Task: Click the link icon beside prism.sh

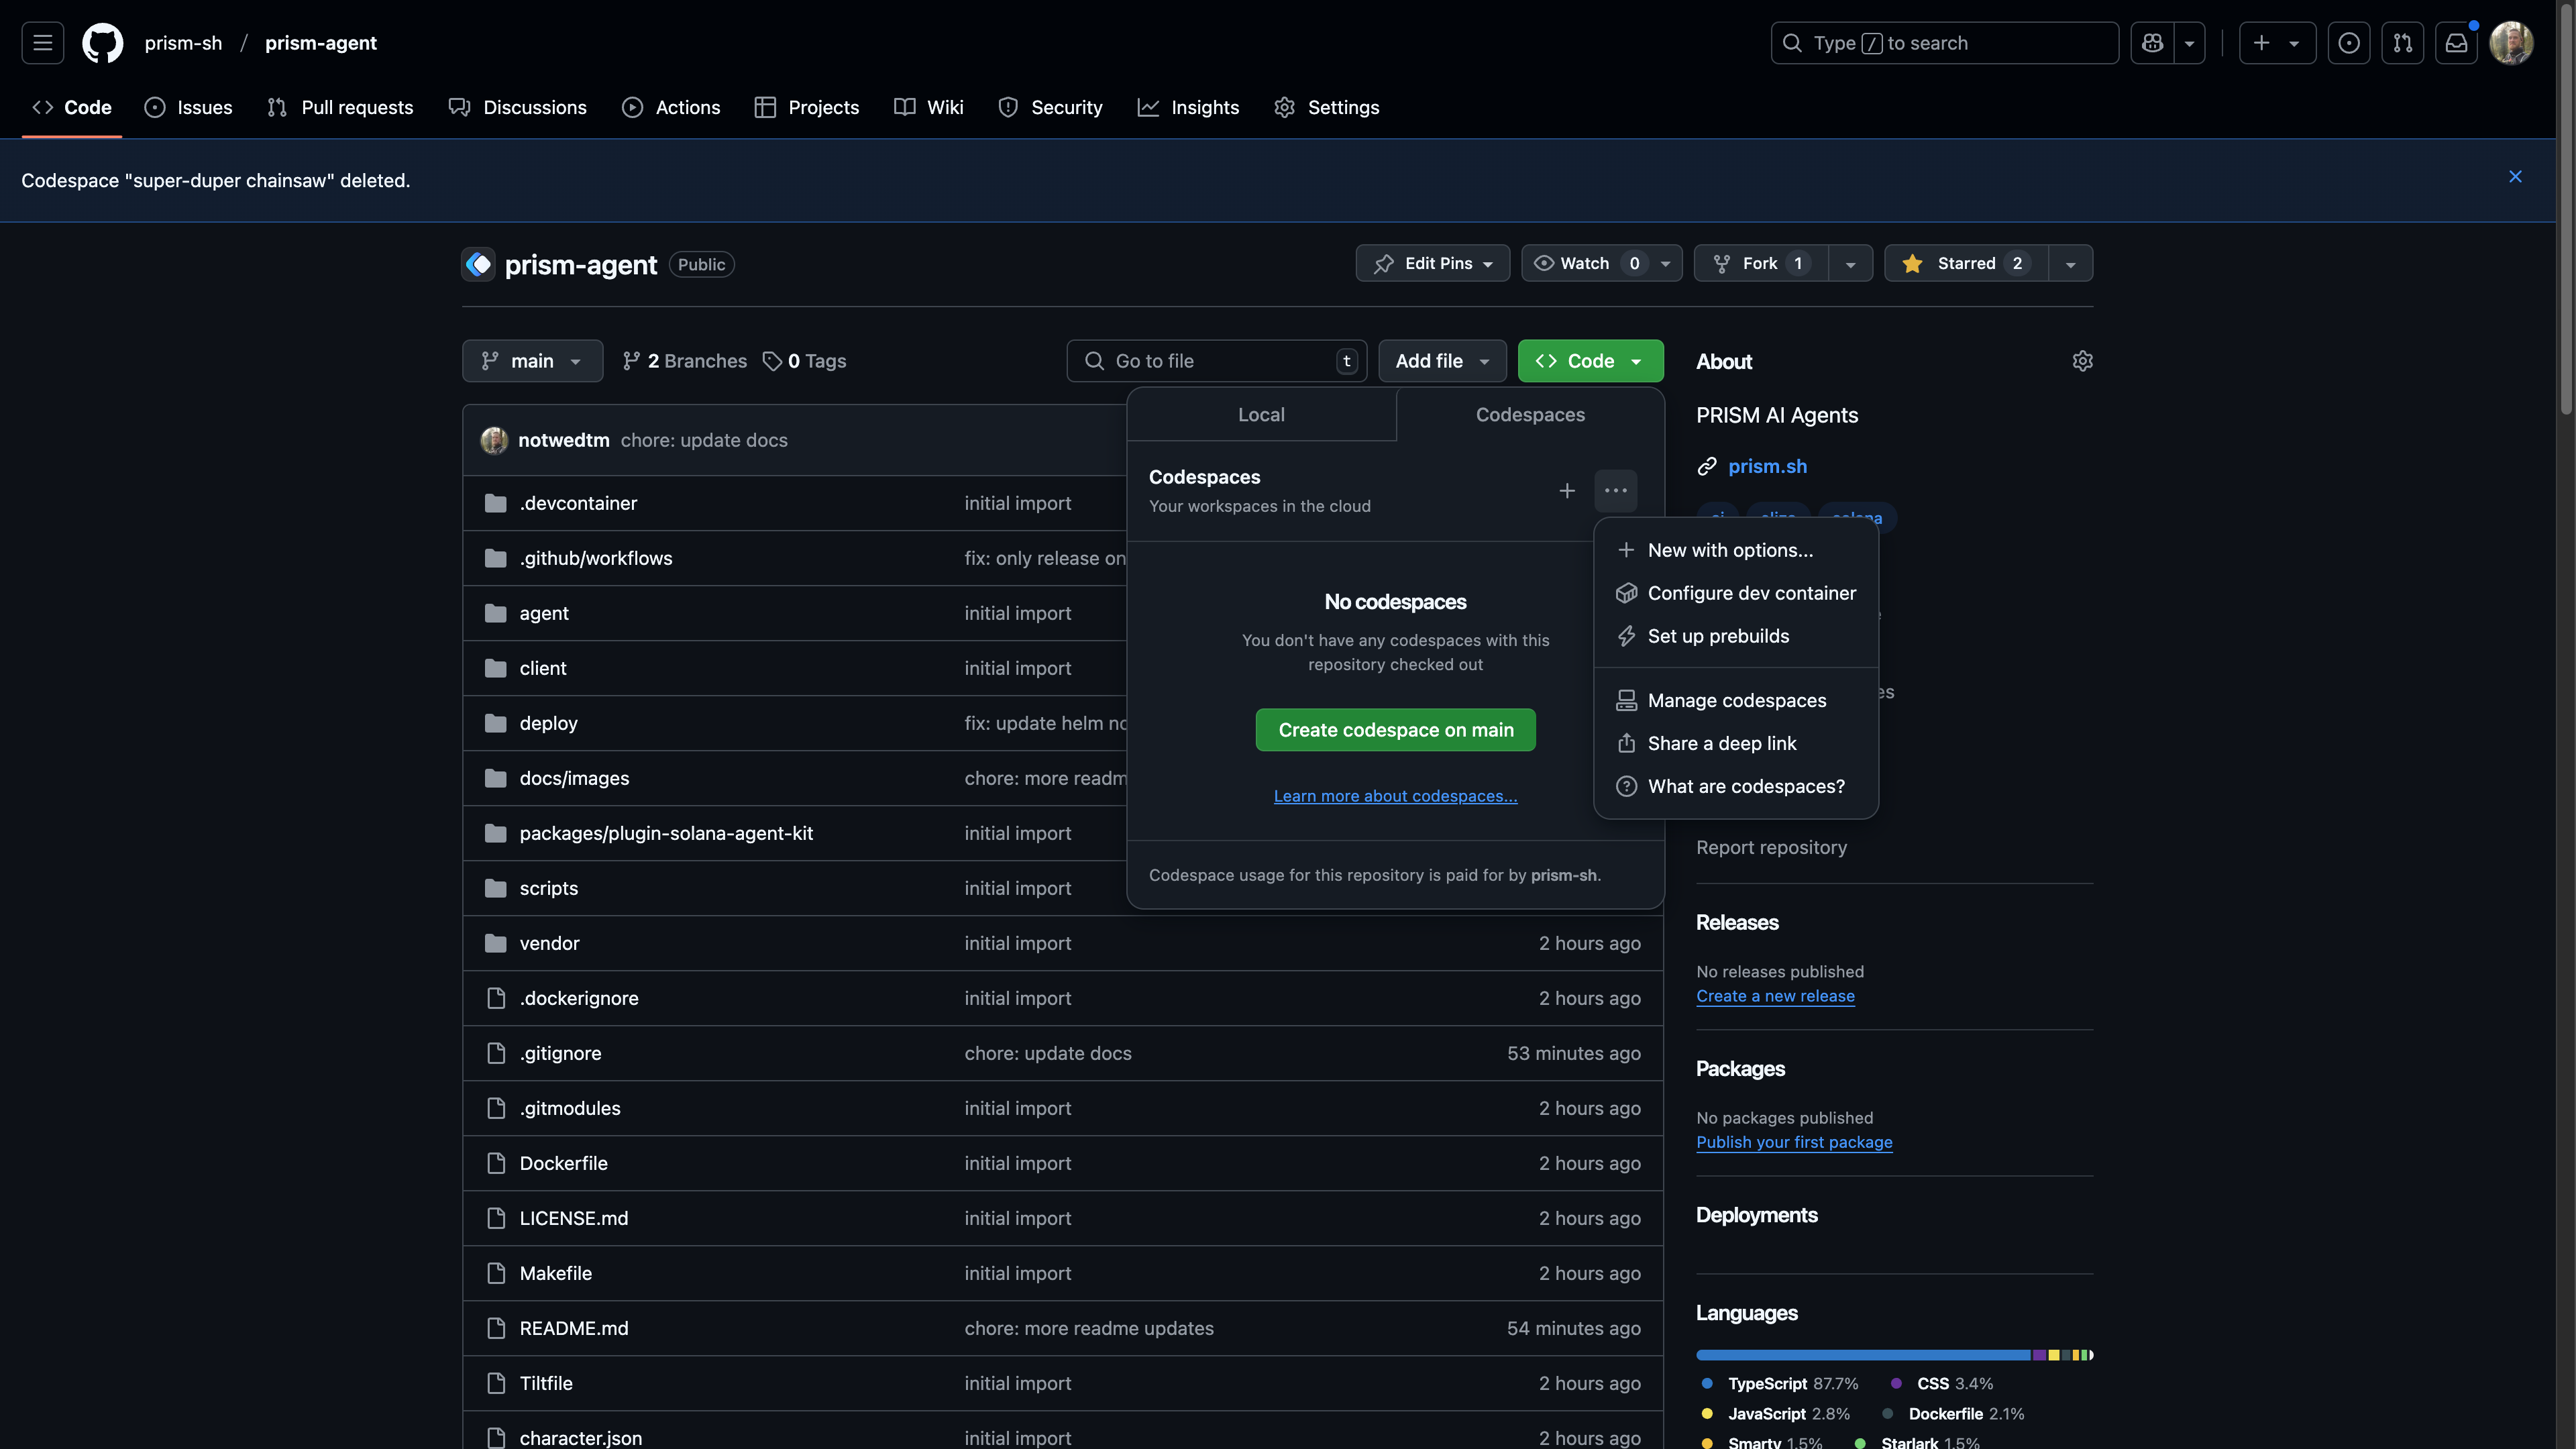Action: [1707, 467]
